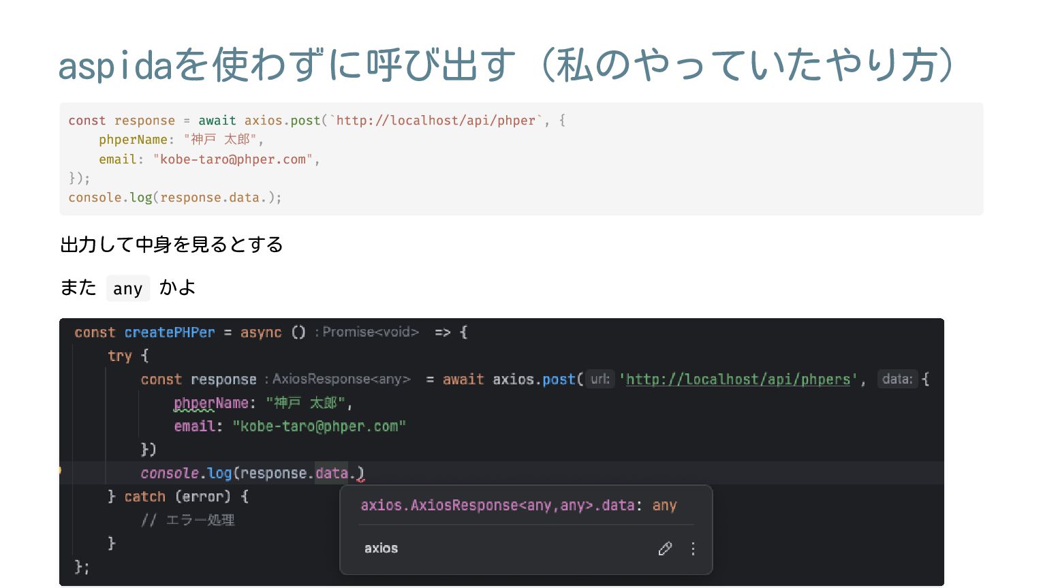The width and height of the screenshot is (1043, 588).
Task: Click 'phperName:' in the light code block
Action: point(136,140)
